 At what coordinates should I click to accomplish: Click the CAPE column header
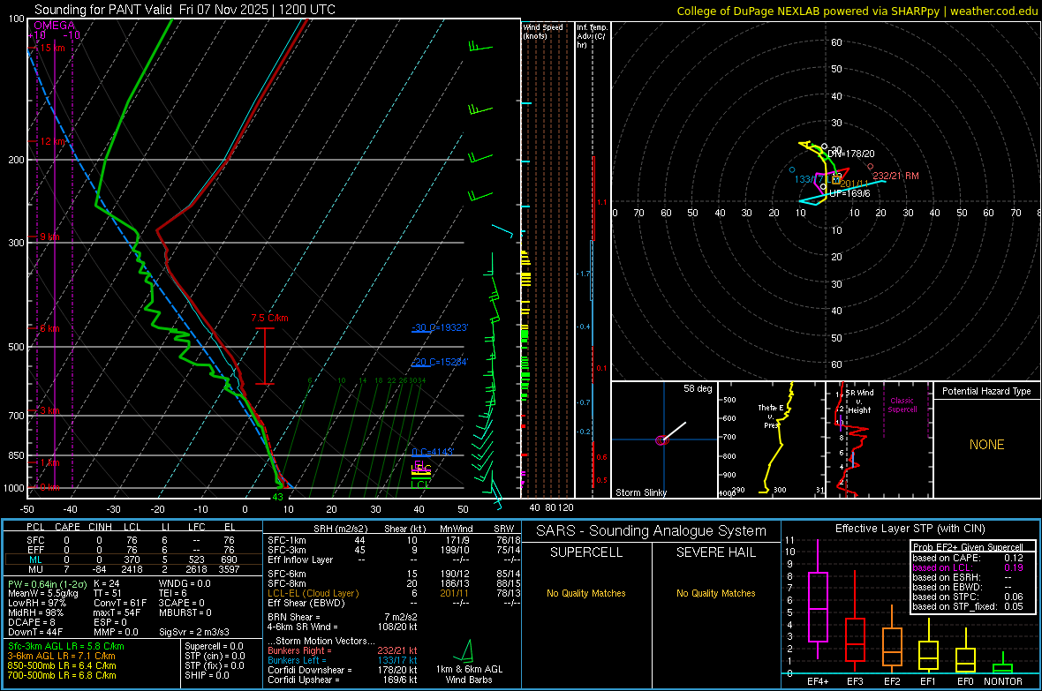click(x=67, y=527)
